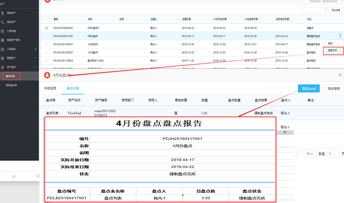This screenshot has height=203, width=344.
Task: Click the 入库验收 sidebar icon
Action: tap(2, 49)
